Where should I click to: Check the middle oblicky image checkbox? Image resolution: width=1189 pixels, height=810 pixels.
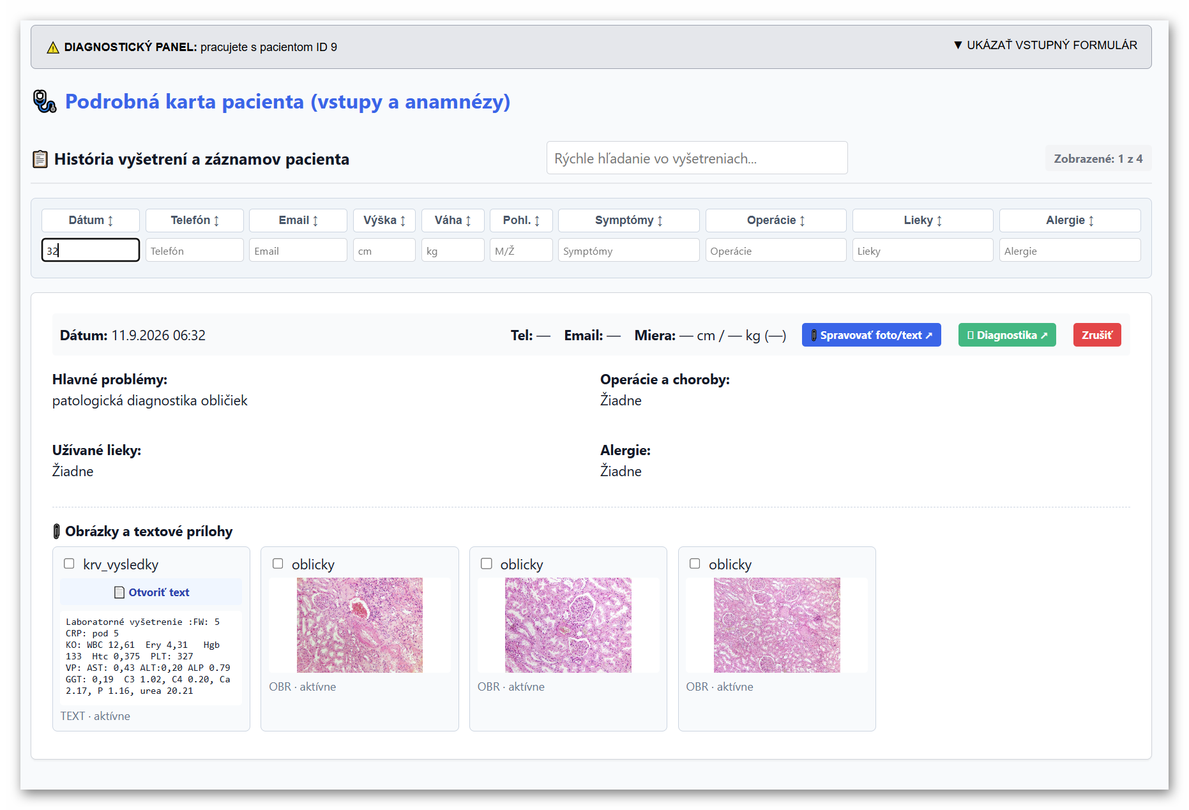point(487,564)
